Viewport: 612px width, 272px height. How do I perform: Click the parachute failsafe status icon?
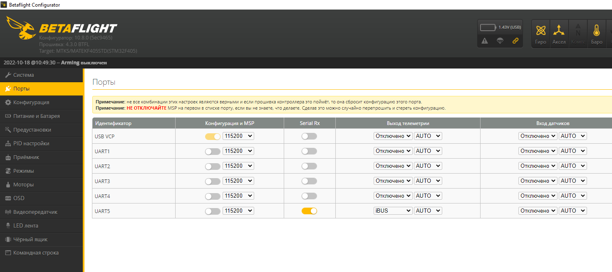coord(500,41)
